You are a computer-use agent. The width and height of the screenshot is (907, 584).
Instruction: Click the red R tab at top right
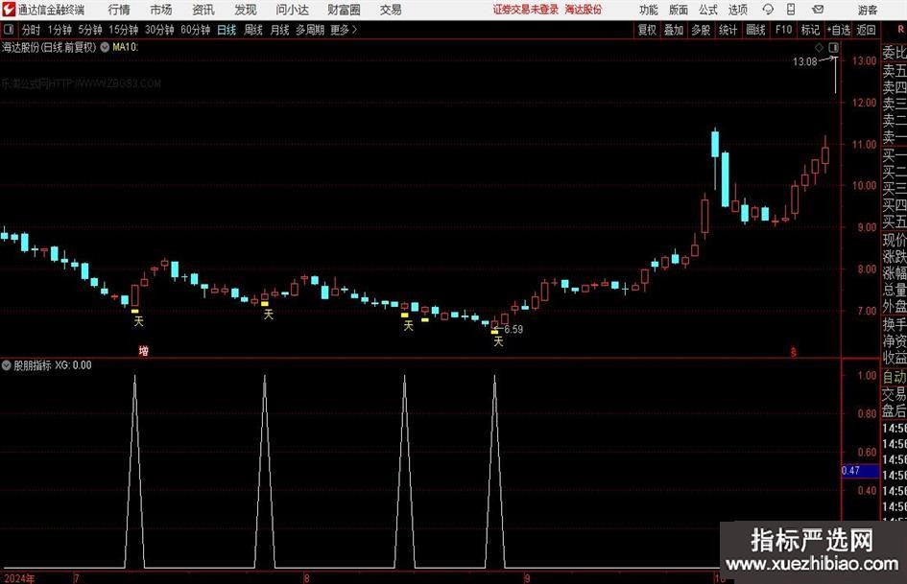point(901,30)
